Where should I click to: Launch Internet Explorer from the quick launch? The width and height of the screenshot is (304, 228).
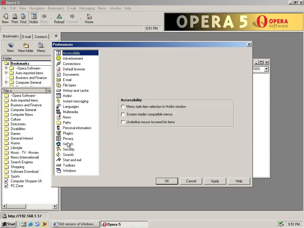click(x=31, y=224)
